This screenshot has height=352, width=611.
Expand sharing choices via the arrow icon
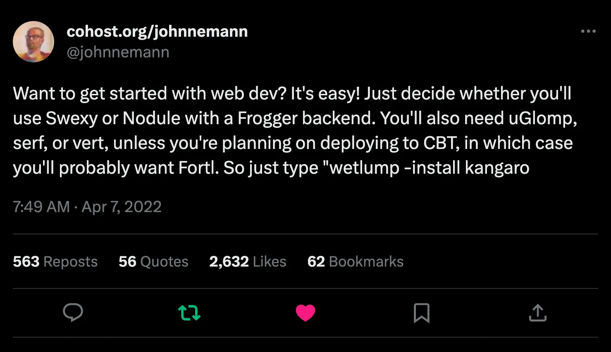pos(537,313)
